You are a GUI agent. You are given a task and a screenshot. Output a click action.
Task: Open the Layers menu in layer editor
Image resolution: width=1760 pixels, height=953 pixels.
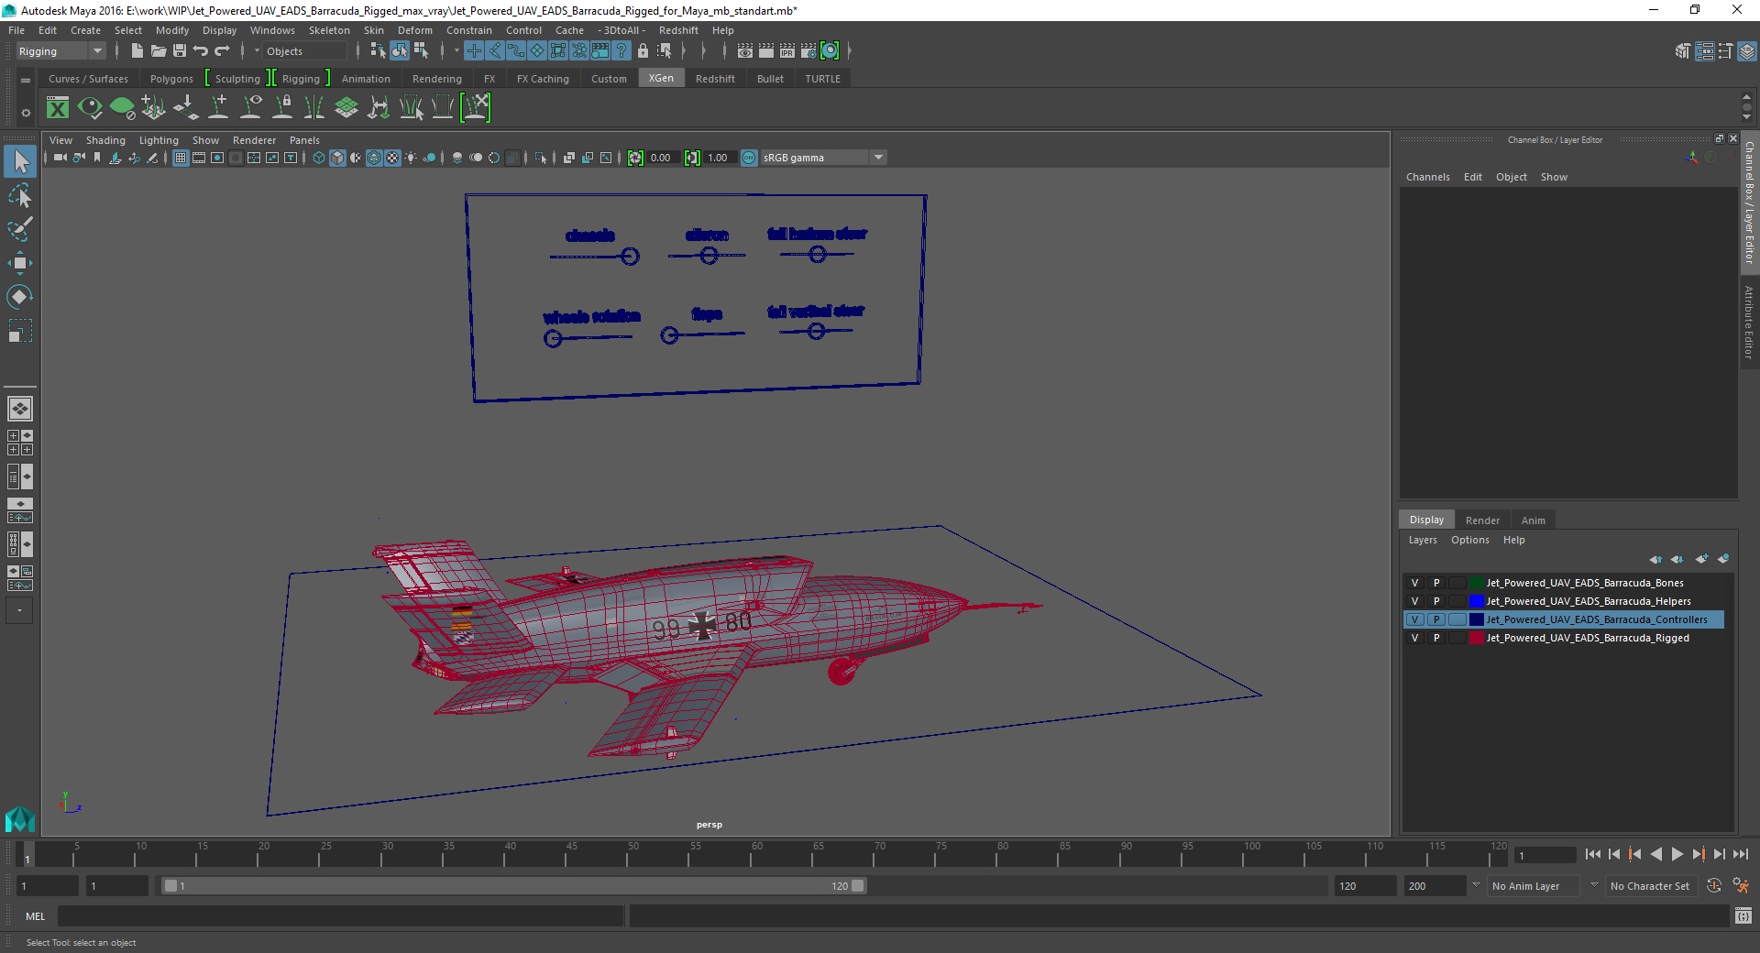click(1423, 540)
